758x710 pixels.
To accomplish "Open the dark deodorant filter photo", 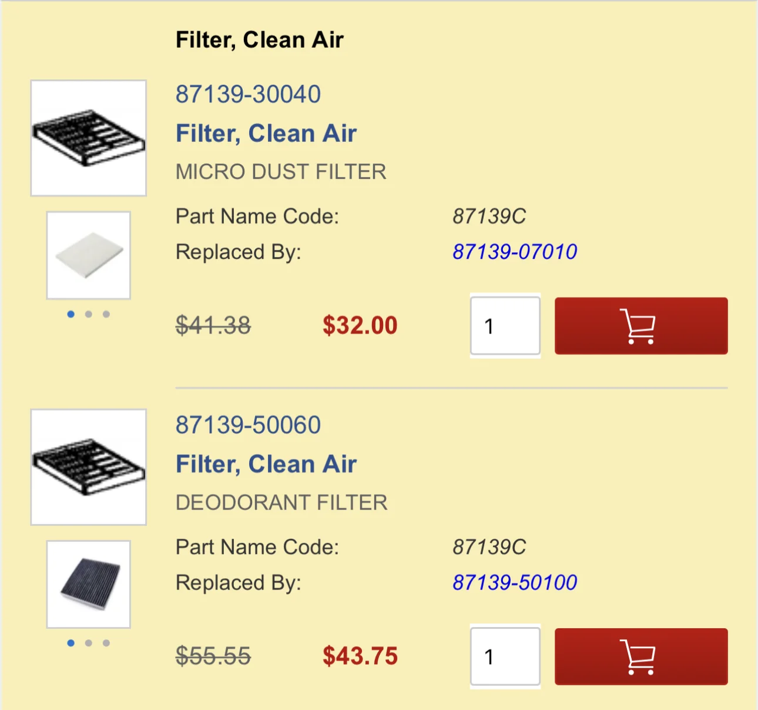I will (x=89, y=584).
